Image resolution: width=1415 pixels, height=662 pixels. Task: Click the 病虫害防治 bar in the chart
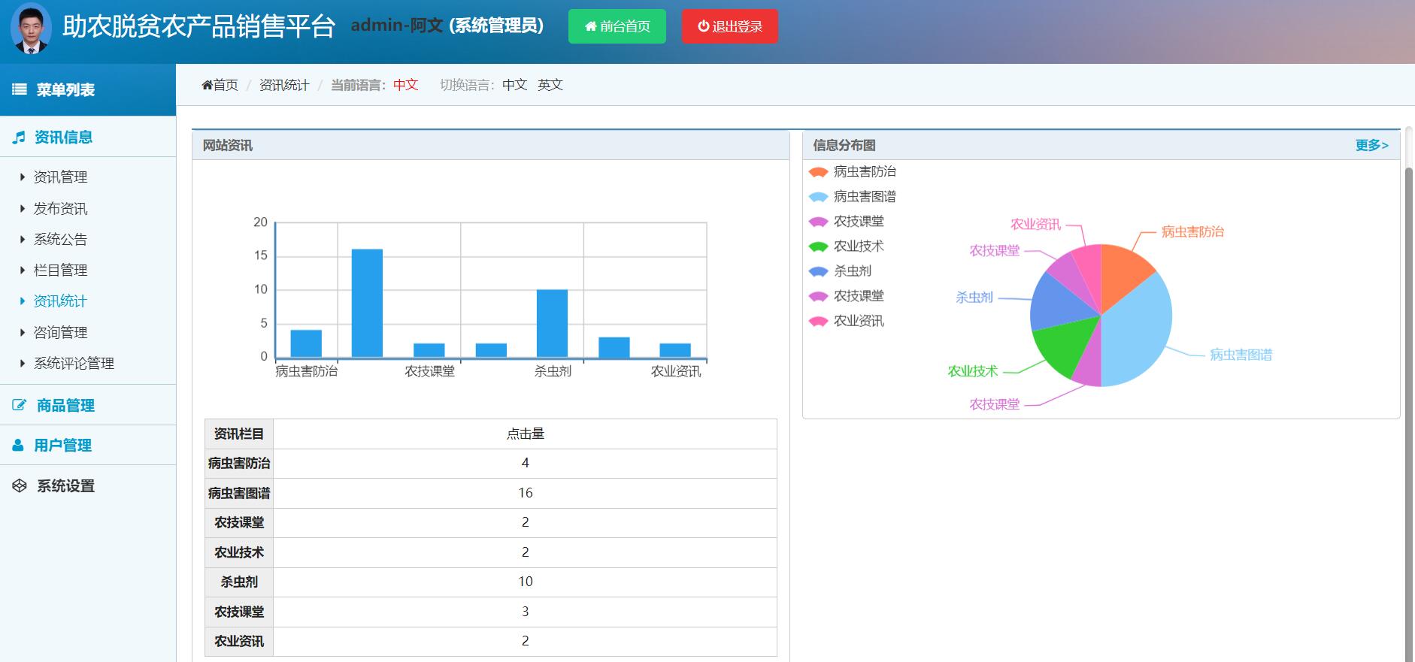306,343
